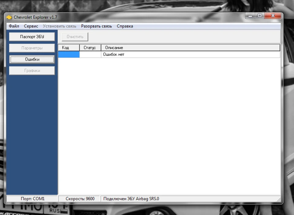This screenshot has height=215, width=294.
Task: Click the engine icon in title bar
Action: [9, 17]
